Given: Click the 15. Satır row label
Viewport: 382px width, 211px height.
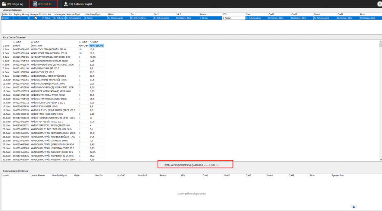Looking at the screenshot, I should click(x=7, y=99).
